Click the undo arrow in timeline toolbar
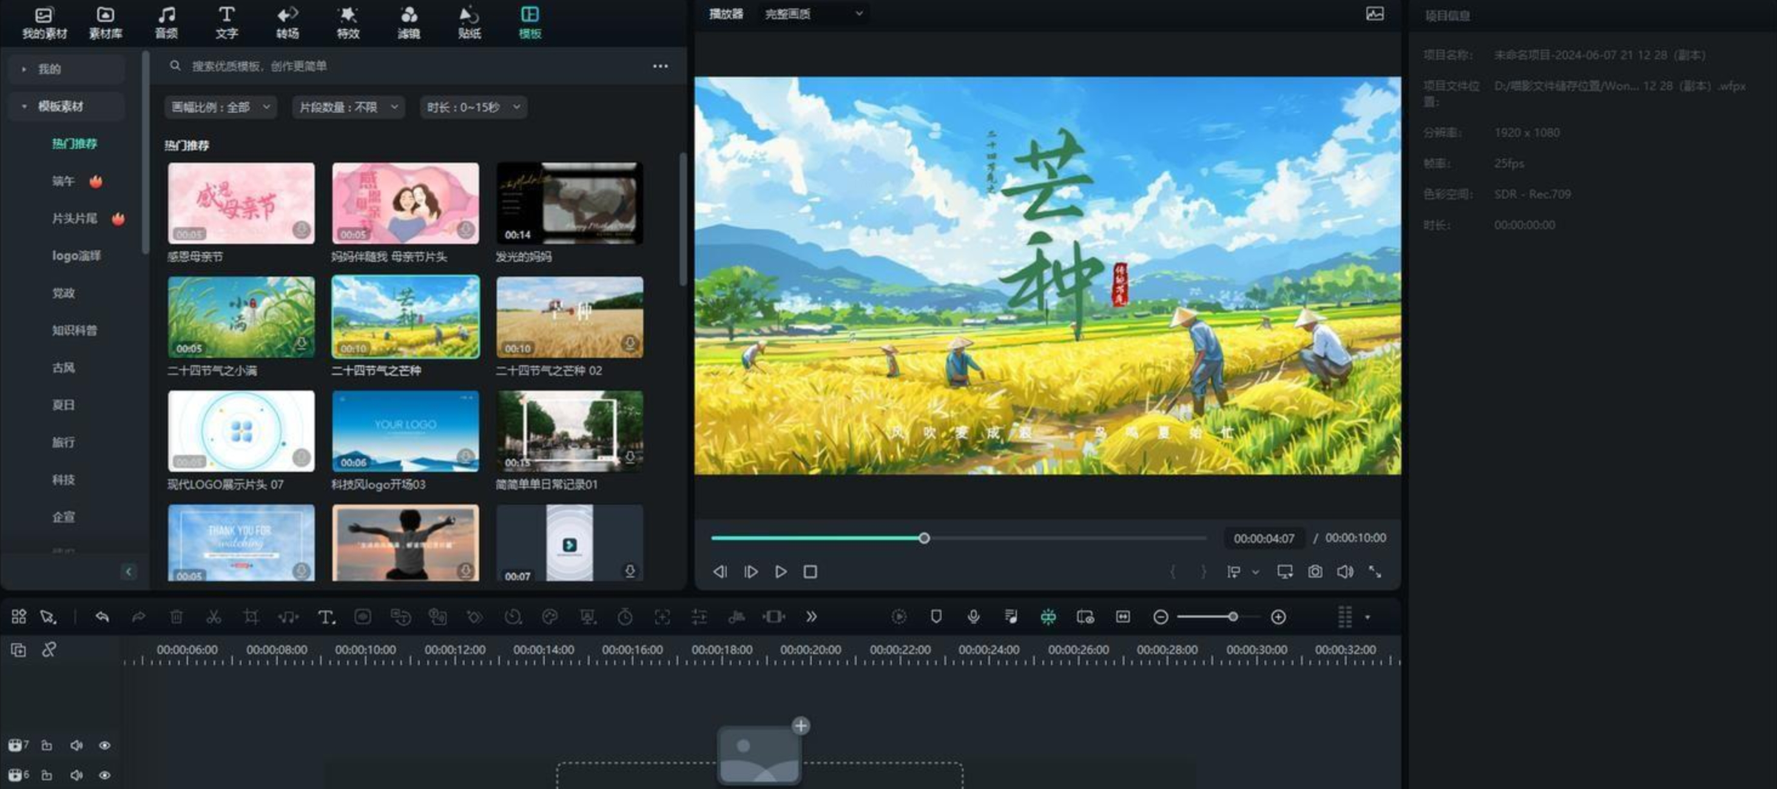This screenshot has height=789, width=1777. (102, 617)
